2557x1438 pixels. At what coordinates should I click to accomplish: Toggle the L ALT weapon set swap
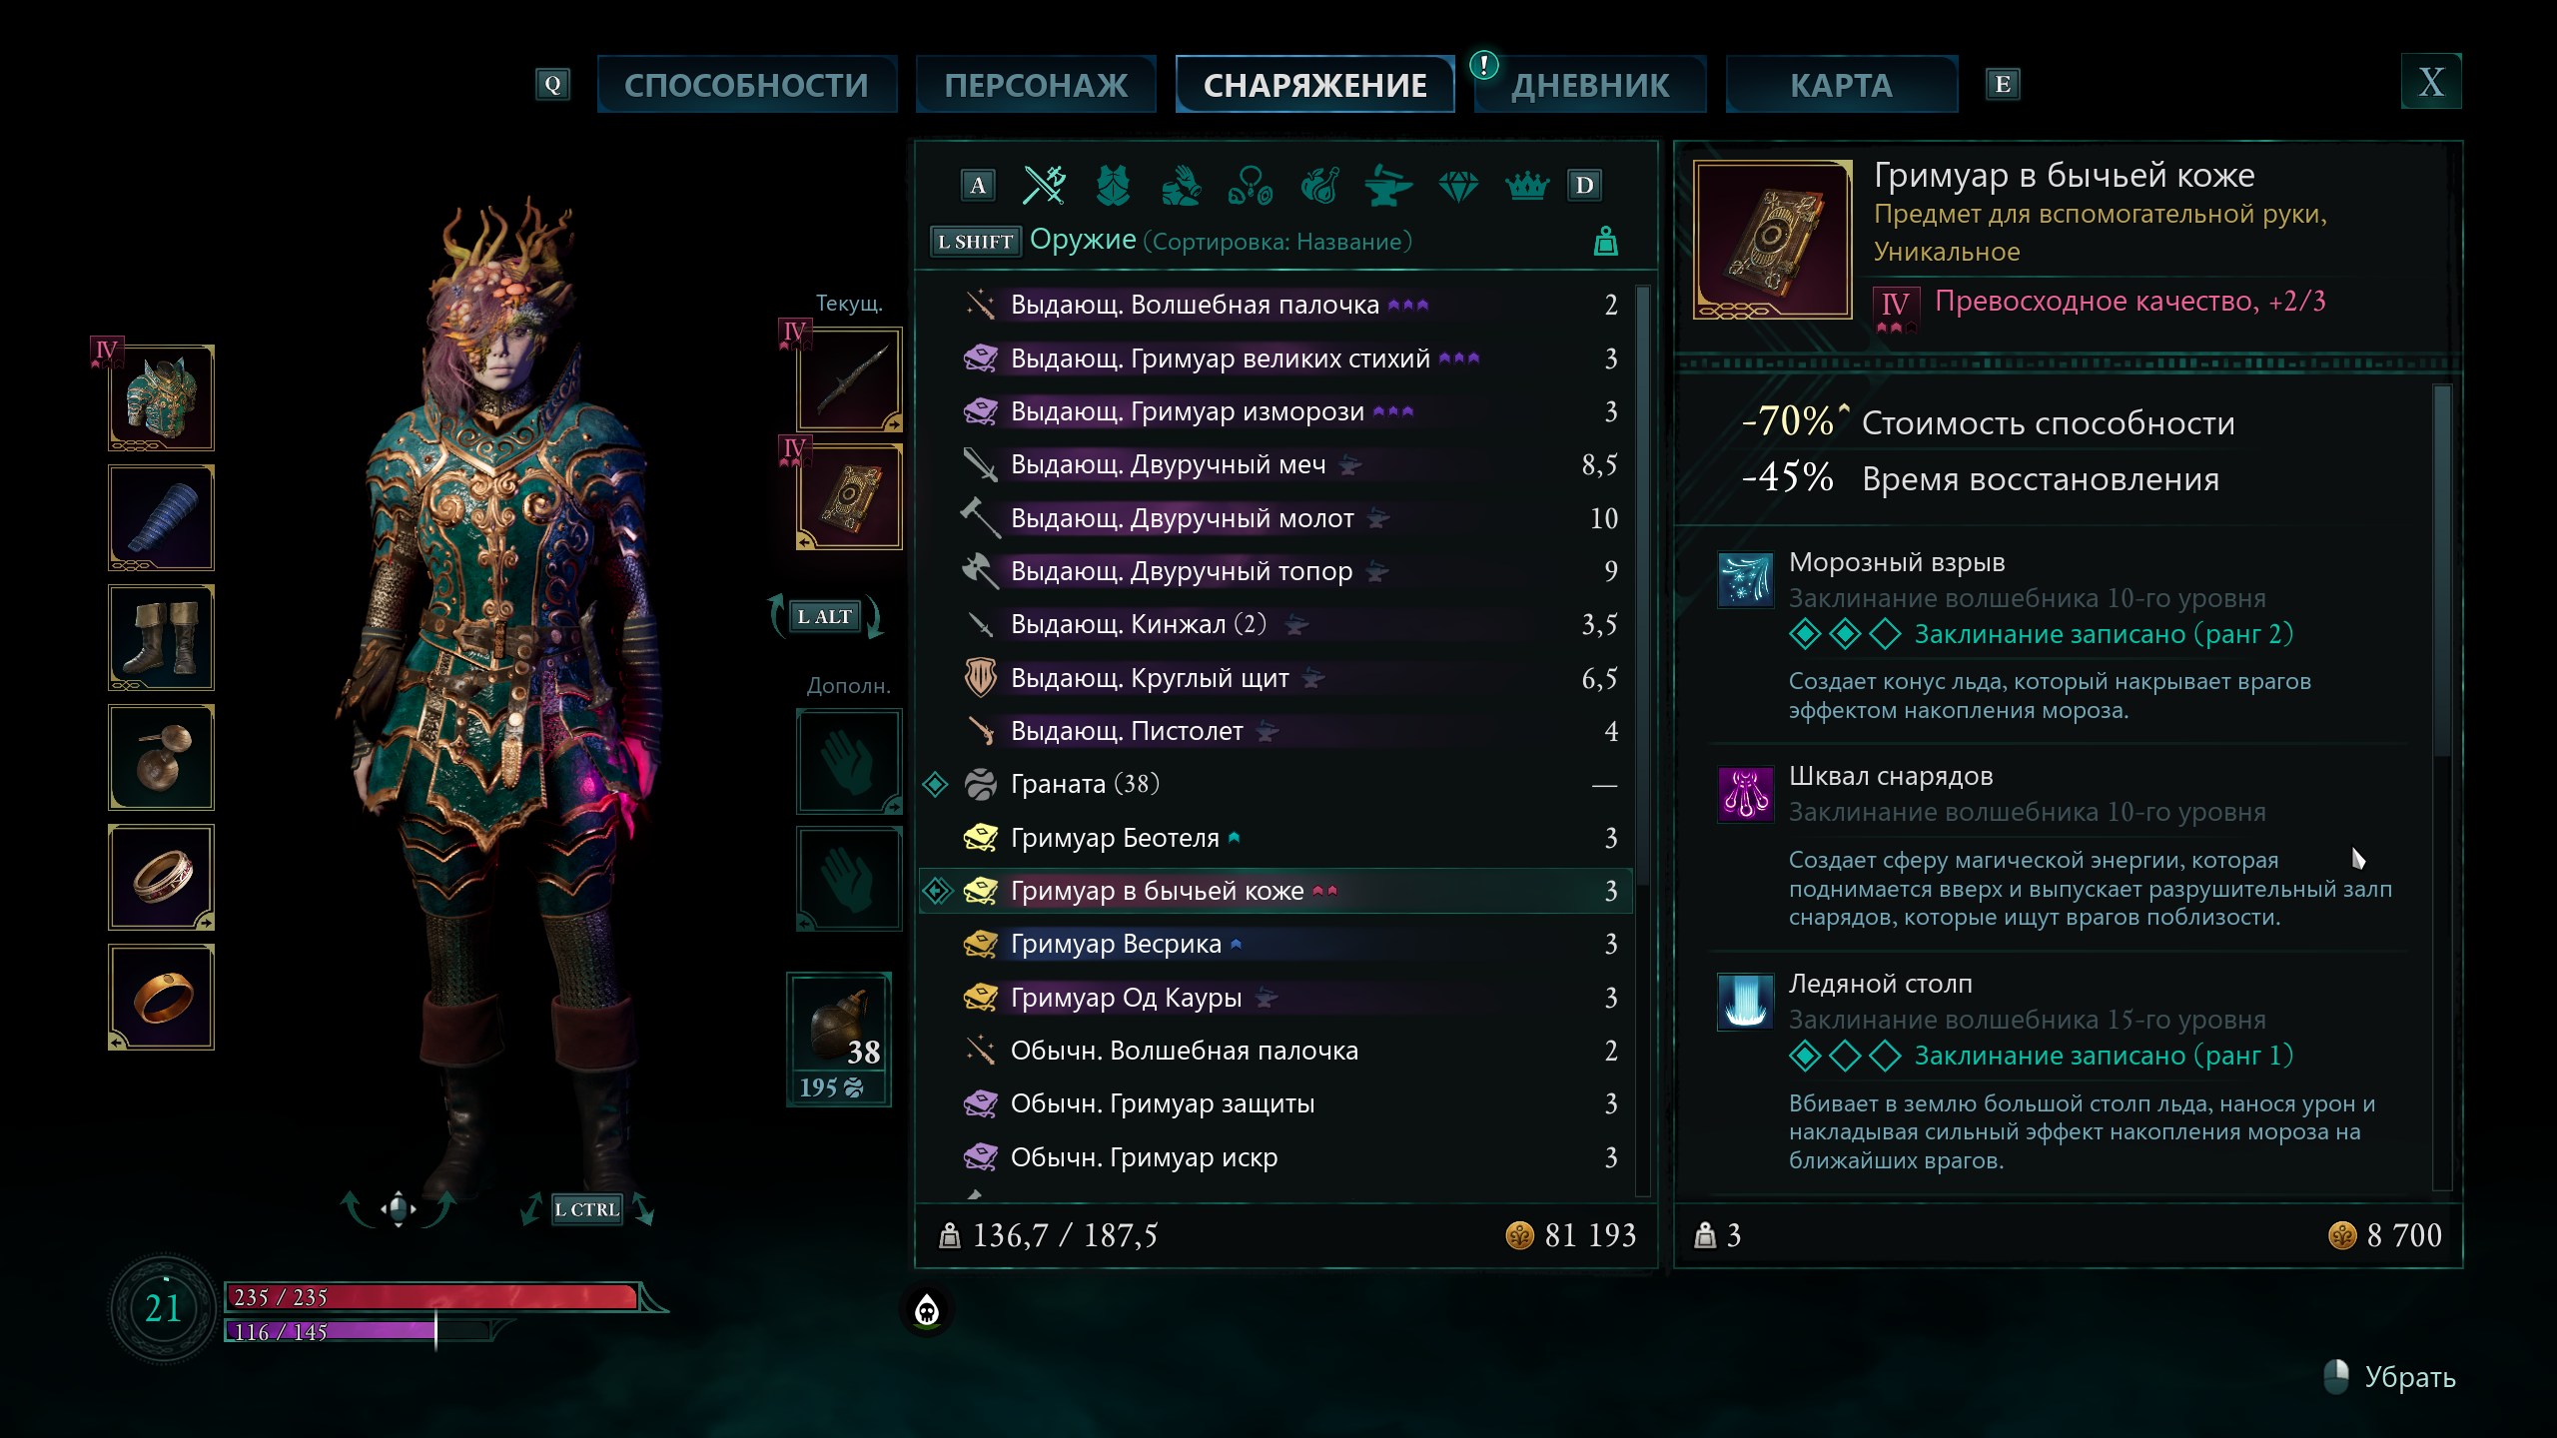point(825,617)
